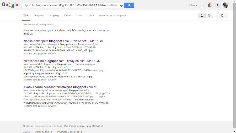Image resolution: width=236 pixels, height=133 pixels.
Task: Open the notifications bell
Action: click(x=209, y=5)
